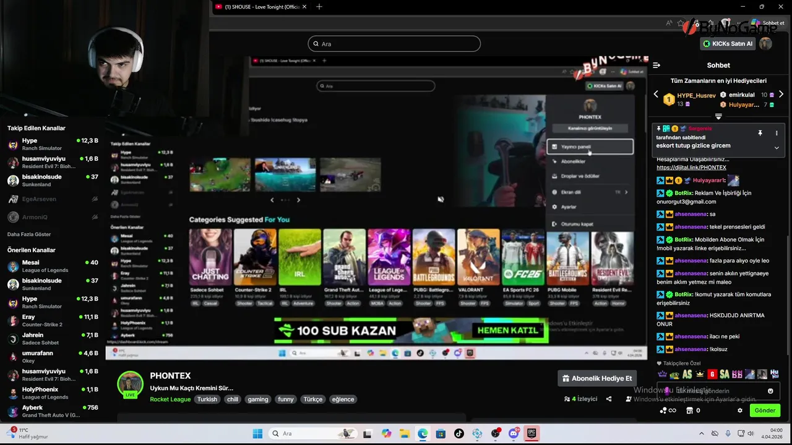Open bisakinolsude in followed channels list
The height and width of the screenshot is (445, 792).
53,180
